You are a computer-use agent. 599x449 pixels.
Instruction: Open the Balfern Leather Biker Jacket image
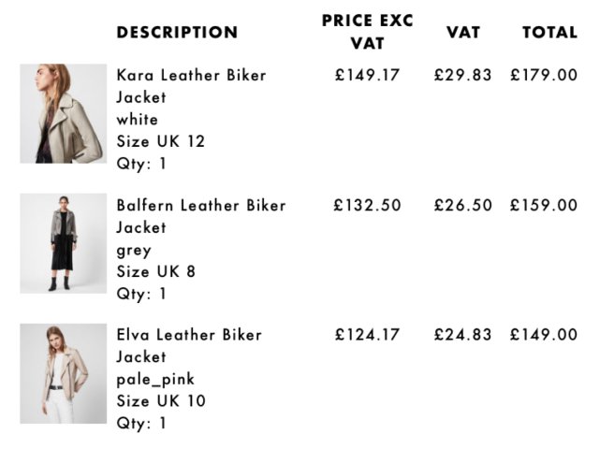(x=64, y=243)
